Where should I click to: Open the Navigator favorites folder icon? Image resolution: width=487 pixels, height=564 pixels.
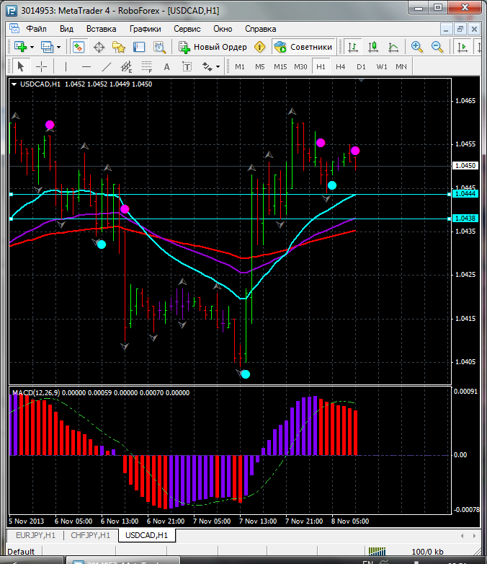point(119,47)
